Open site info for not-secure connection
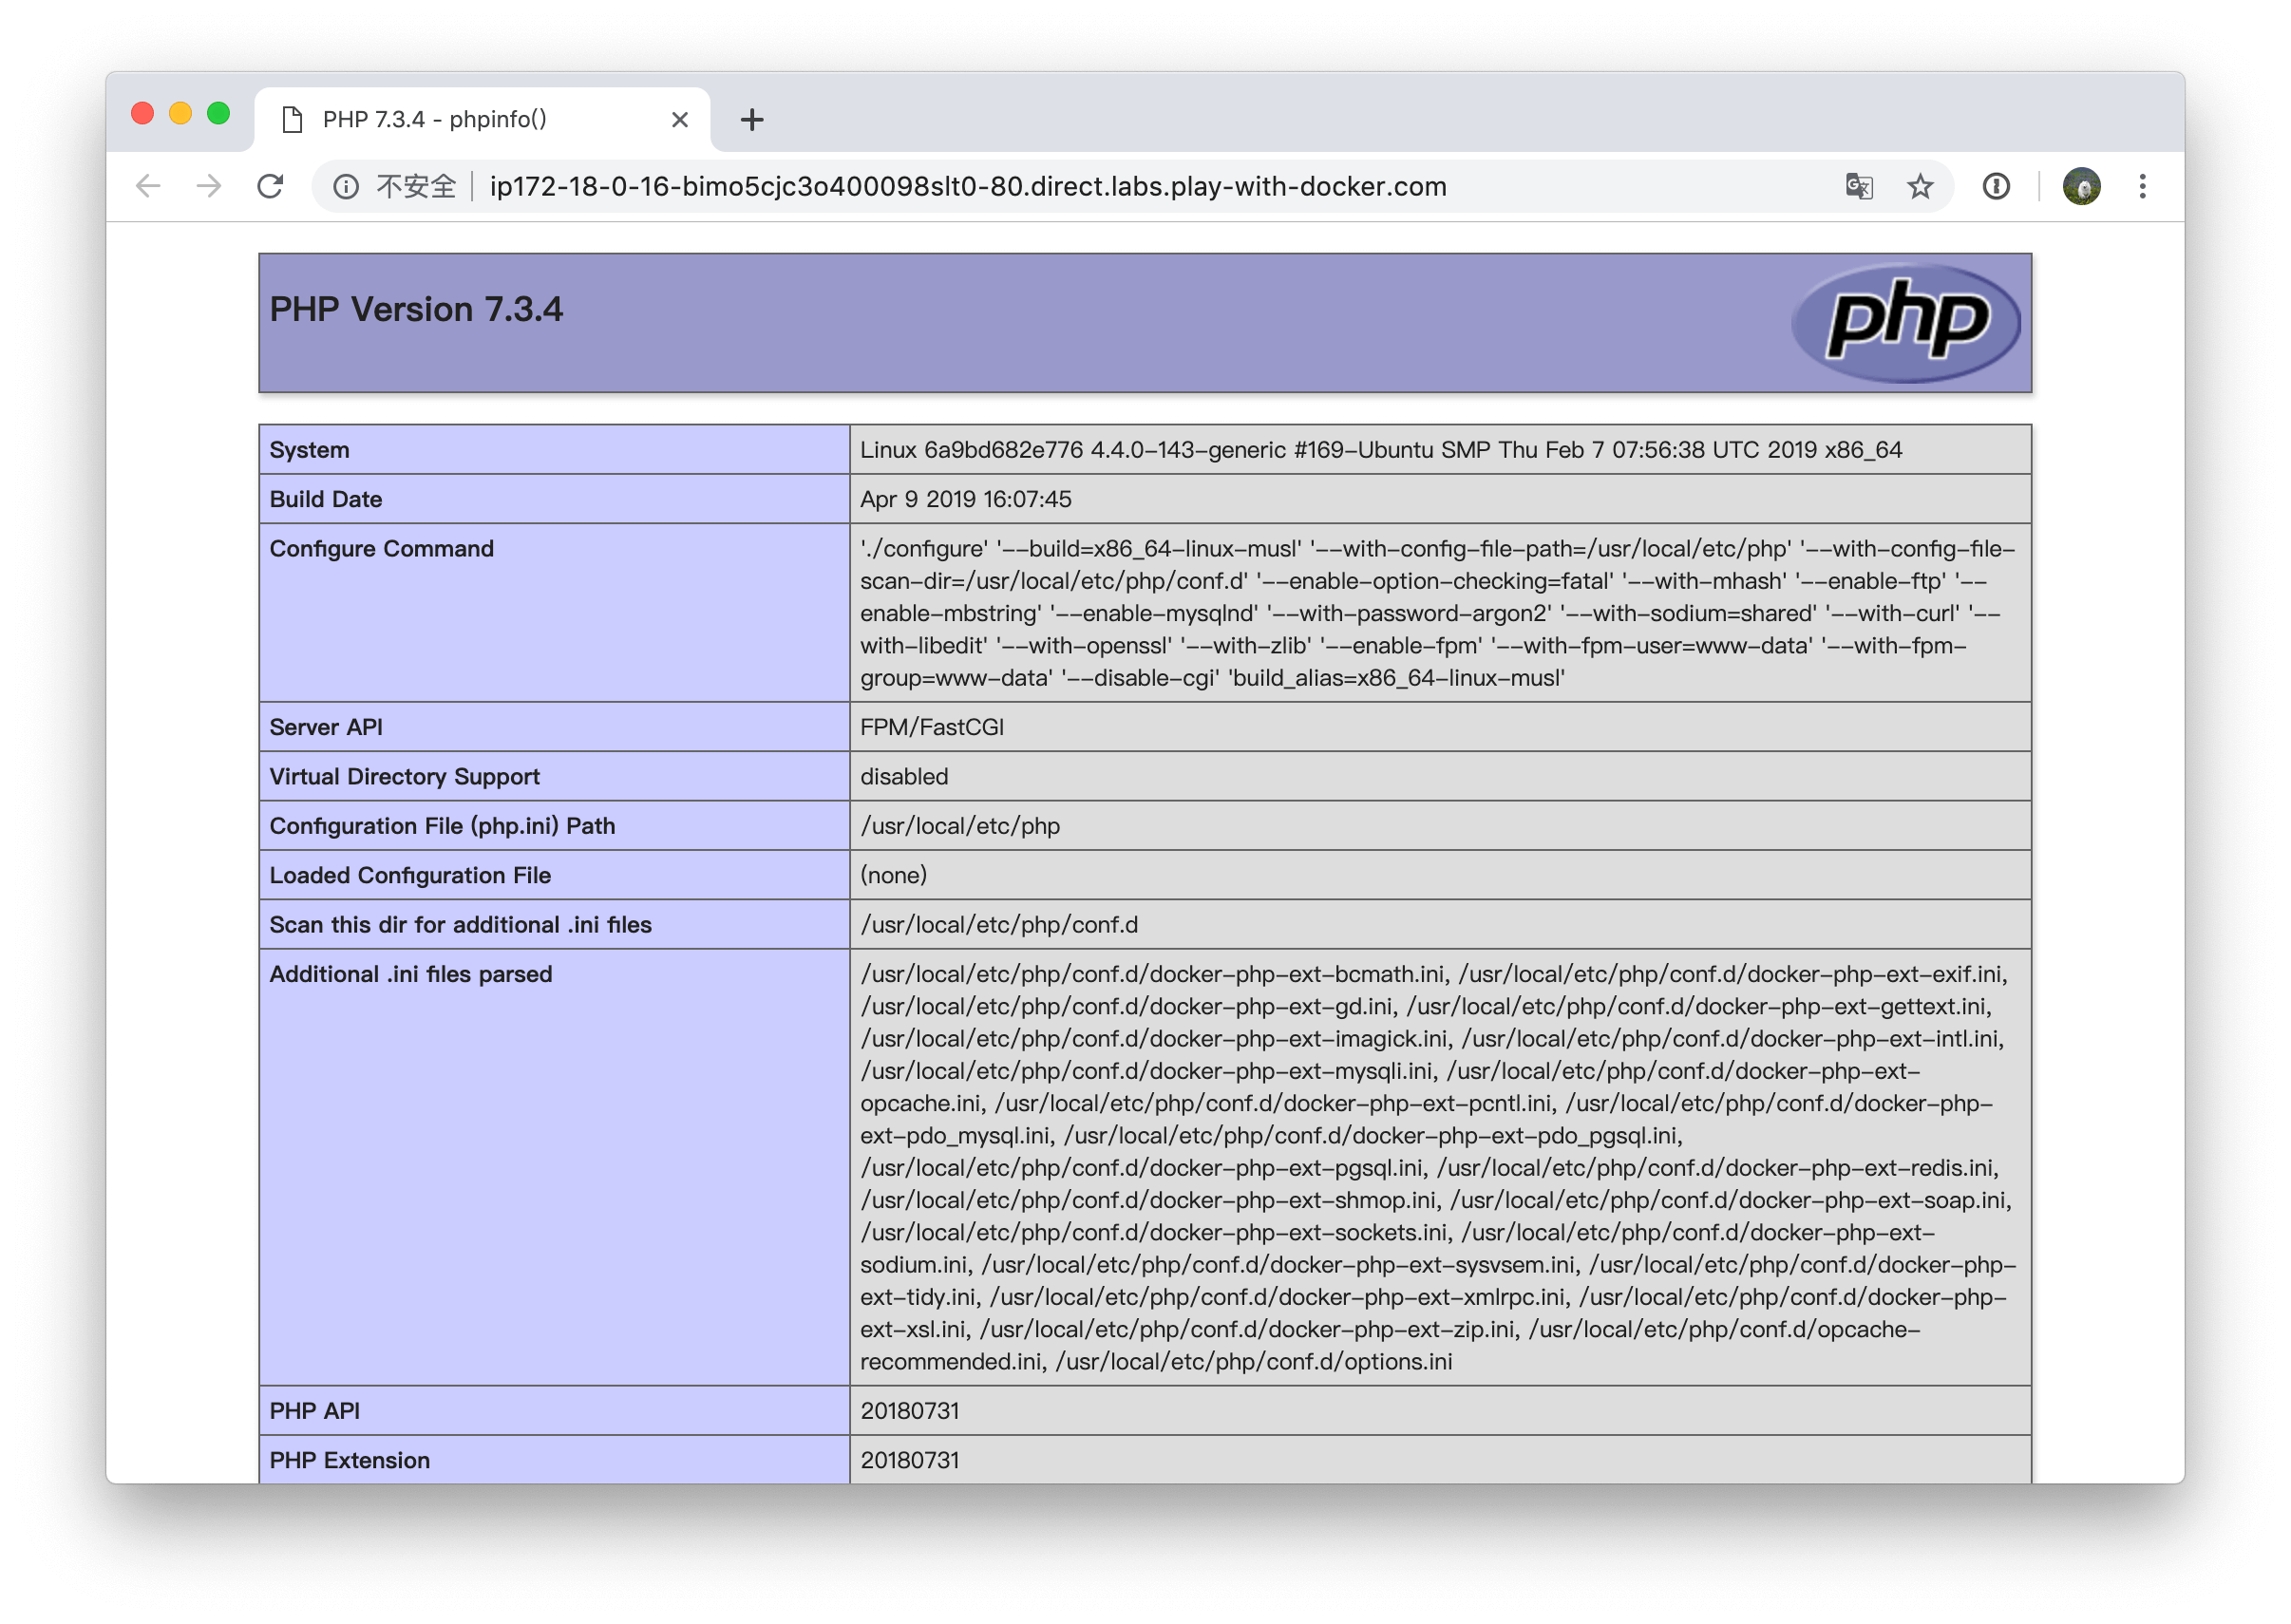The width and height of the screenshot is (2291, 1624). (x=346, y=186)
